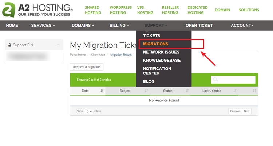The height and width of the screenshot is (146, 273).
Task: Click the Support PIN panel title
Action: 23,45
